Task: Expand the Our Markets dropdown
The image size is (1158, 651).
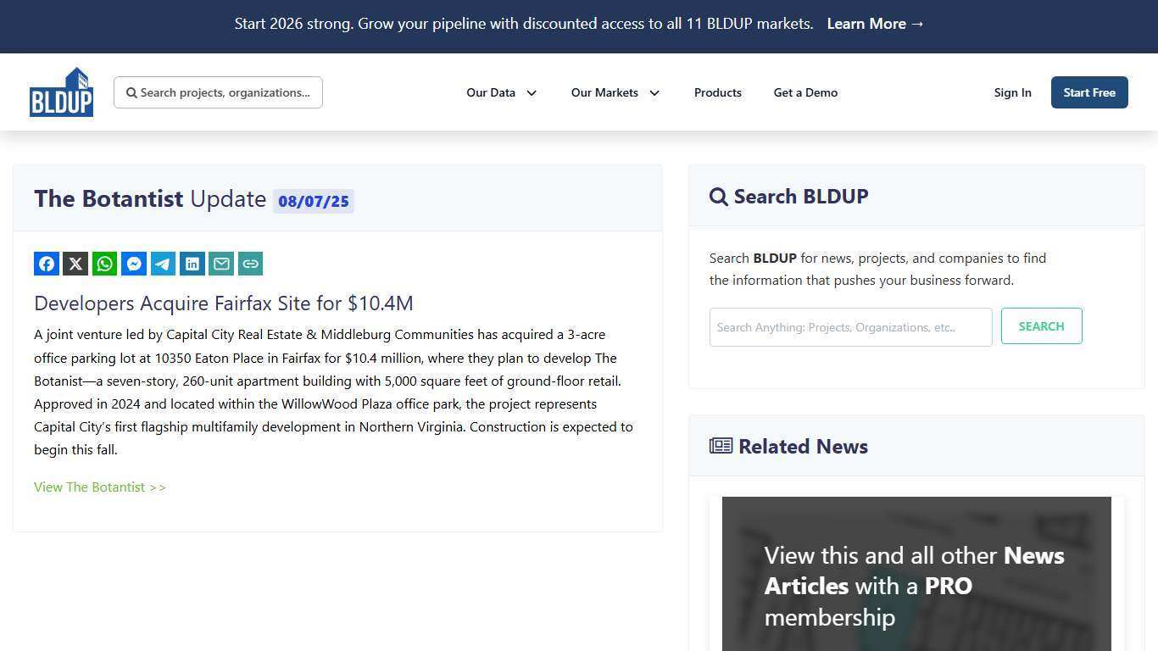Action: point(615,92)
